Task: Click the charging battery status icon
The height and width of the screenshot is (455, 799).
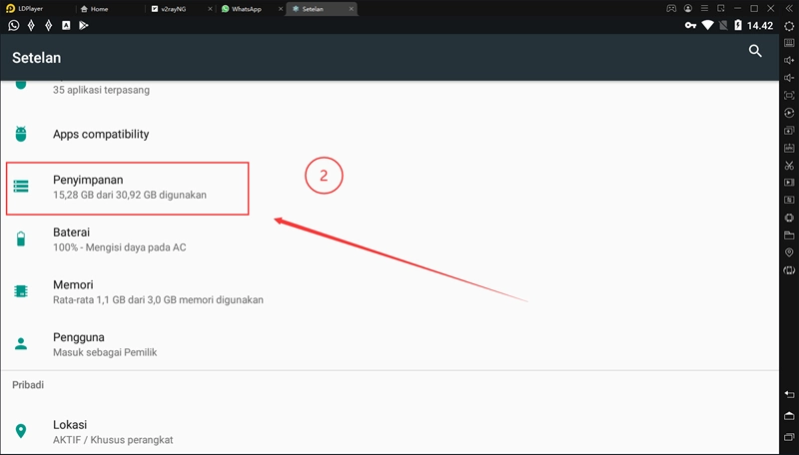Action: (738, 26)
